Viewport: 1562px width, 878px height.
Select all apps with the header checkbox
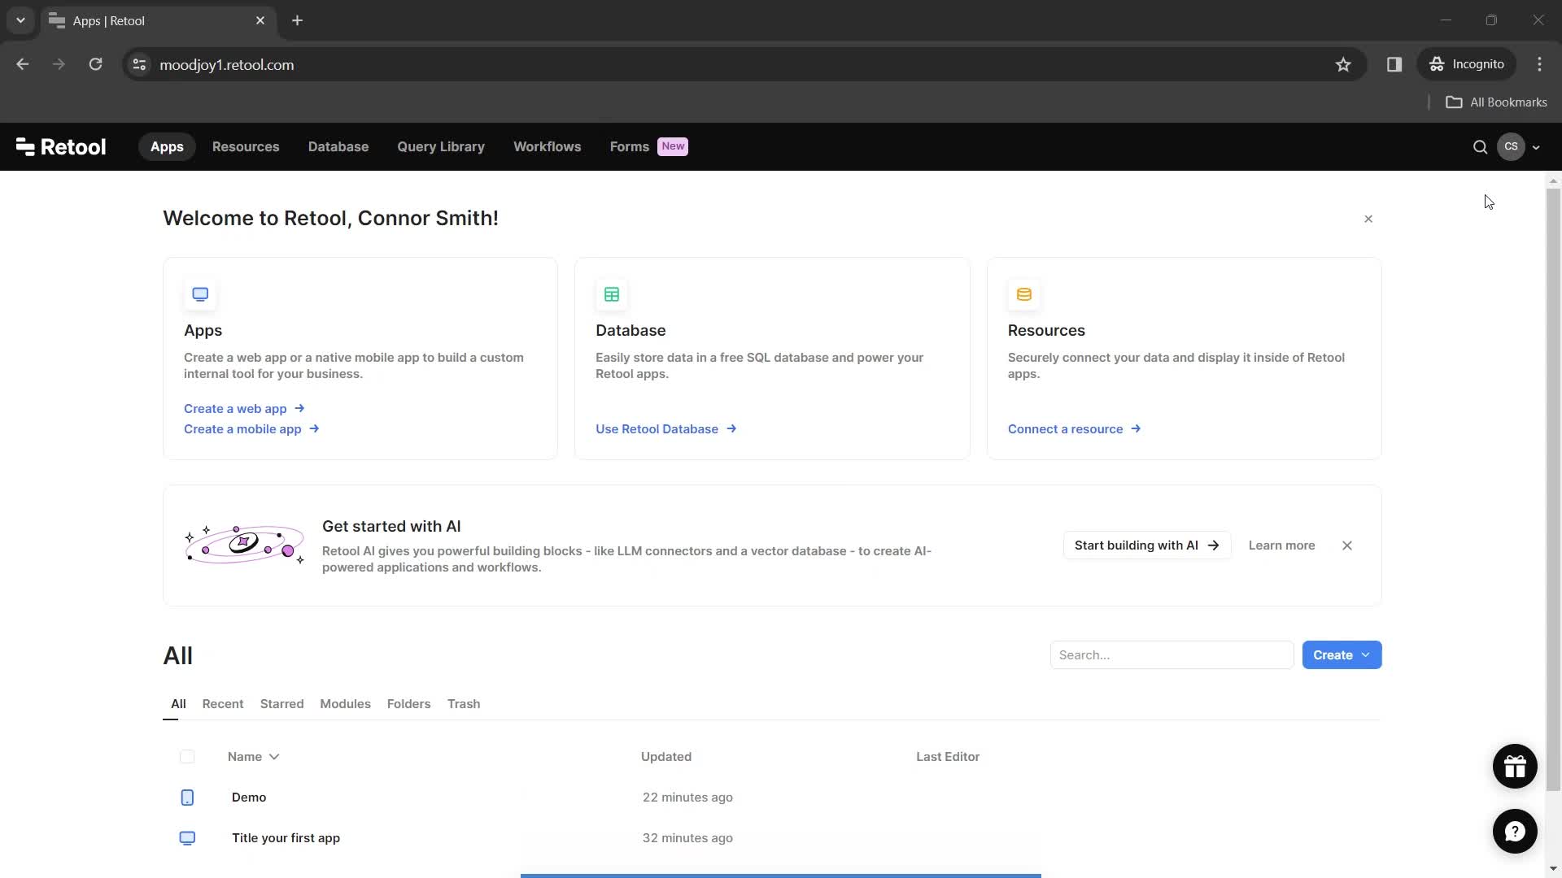point(187,757)
